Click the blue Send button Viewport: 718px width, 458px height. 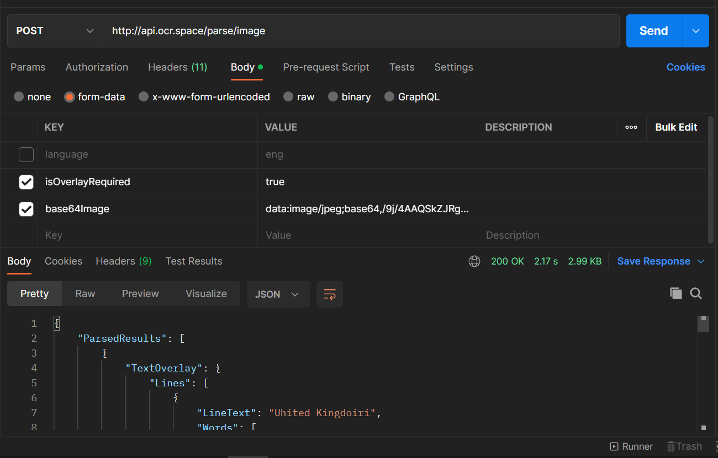pyautogui.click(x=654, y=31)
